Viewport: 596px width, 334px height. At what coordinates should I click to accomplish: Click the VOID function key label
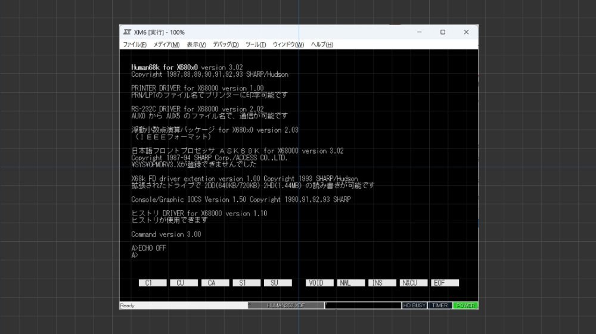tap(319, 283)
